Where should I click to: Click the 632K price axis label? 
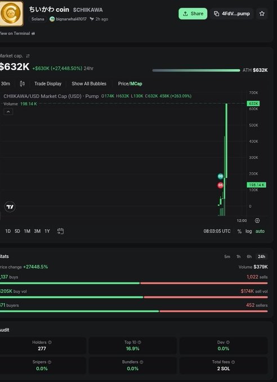253,103
